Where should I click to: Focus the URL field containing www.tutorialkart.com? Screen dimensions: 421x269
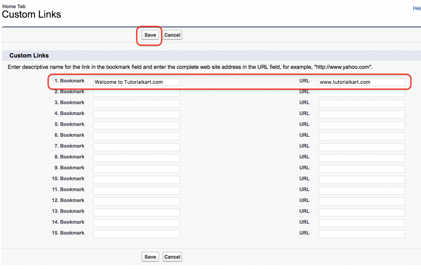tap(362, 82)
